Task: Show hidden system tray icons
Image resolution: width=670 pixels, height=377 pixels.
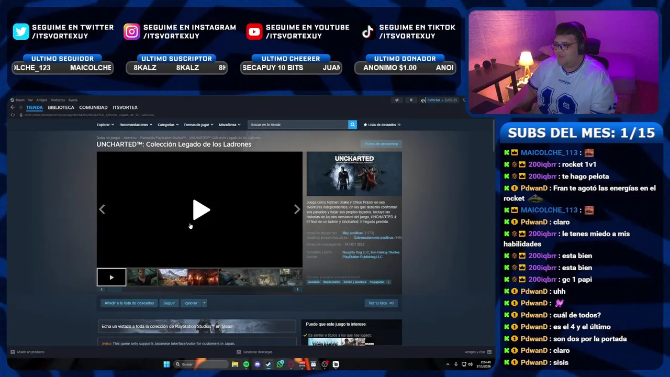Action: pos(448,364)
